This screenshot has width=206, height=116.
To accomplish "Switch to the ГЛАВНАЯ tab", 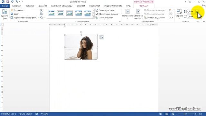I will 17,6.
